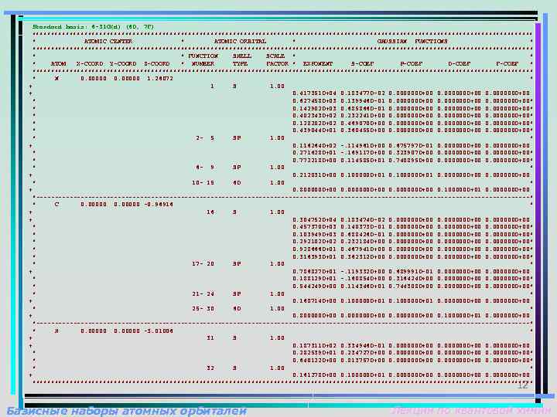The height and width of the screenshot is (417, 557).
Task: Click function number '6- 9'
Action: 205,168
